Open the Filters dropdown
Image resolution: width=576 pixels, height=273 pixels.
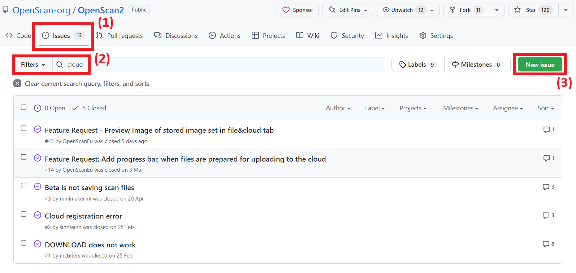pos(33,65)
